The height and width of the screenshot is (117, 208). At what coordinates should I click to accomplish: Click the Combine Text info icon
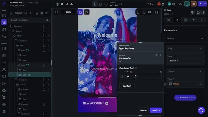(136, 68)
